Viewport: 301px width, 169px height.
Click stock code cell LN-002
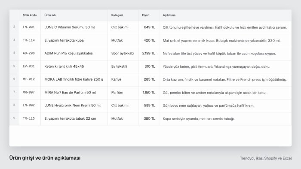point(30,106)
